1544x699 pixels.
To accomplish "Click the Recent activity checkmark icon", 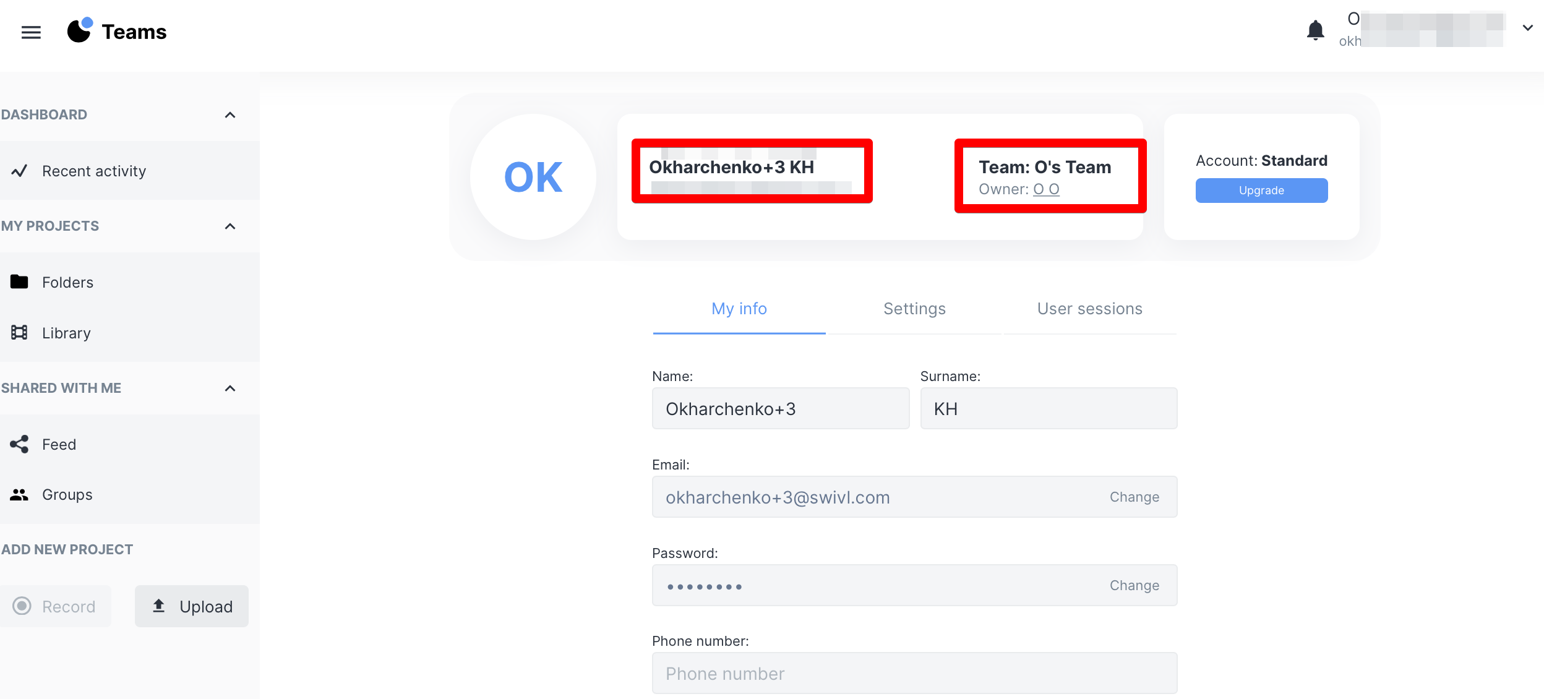I will point(20,171).
